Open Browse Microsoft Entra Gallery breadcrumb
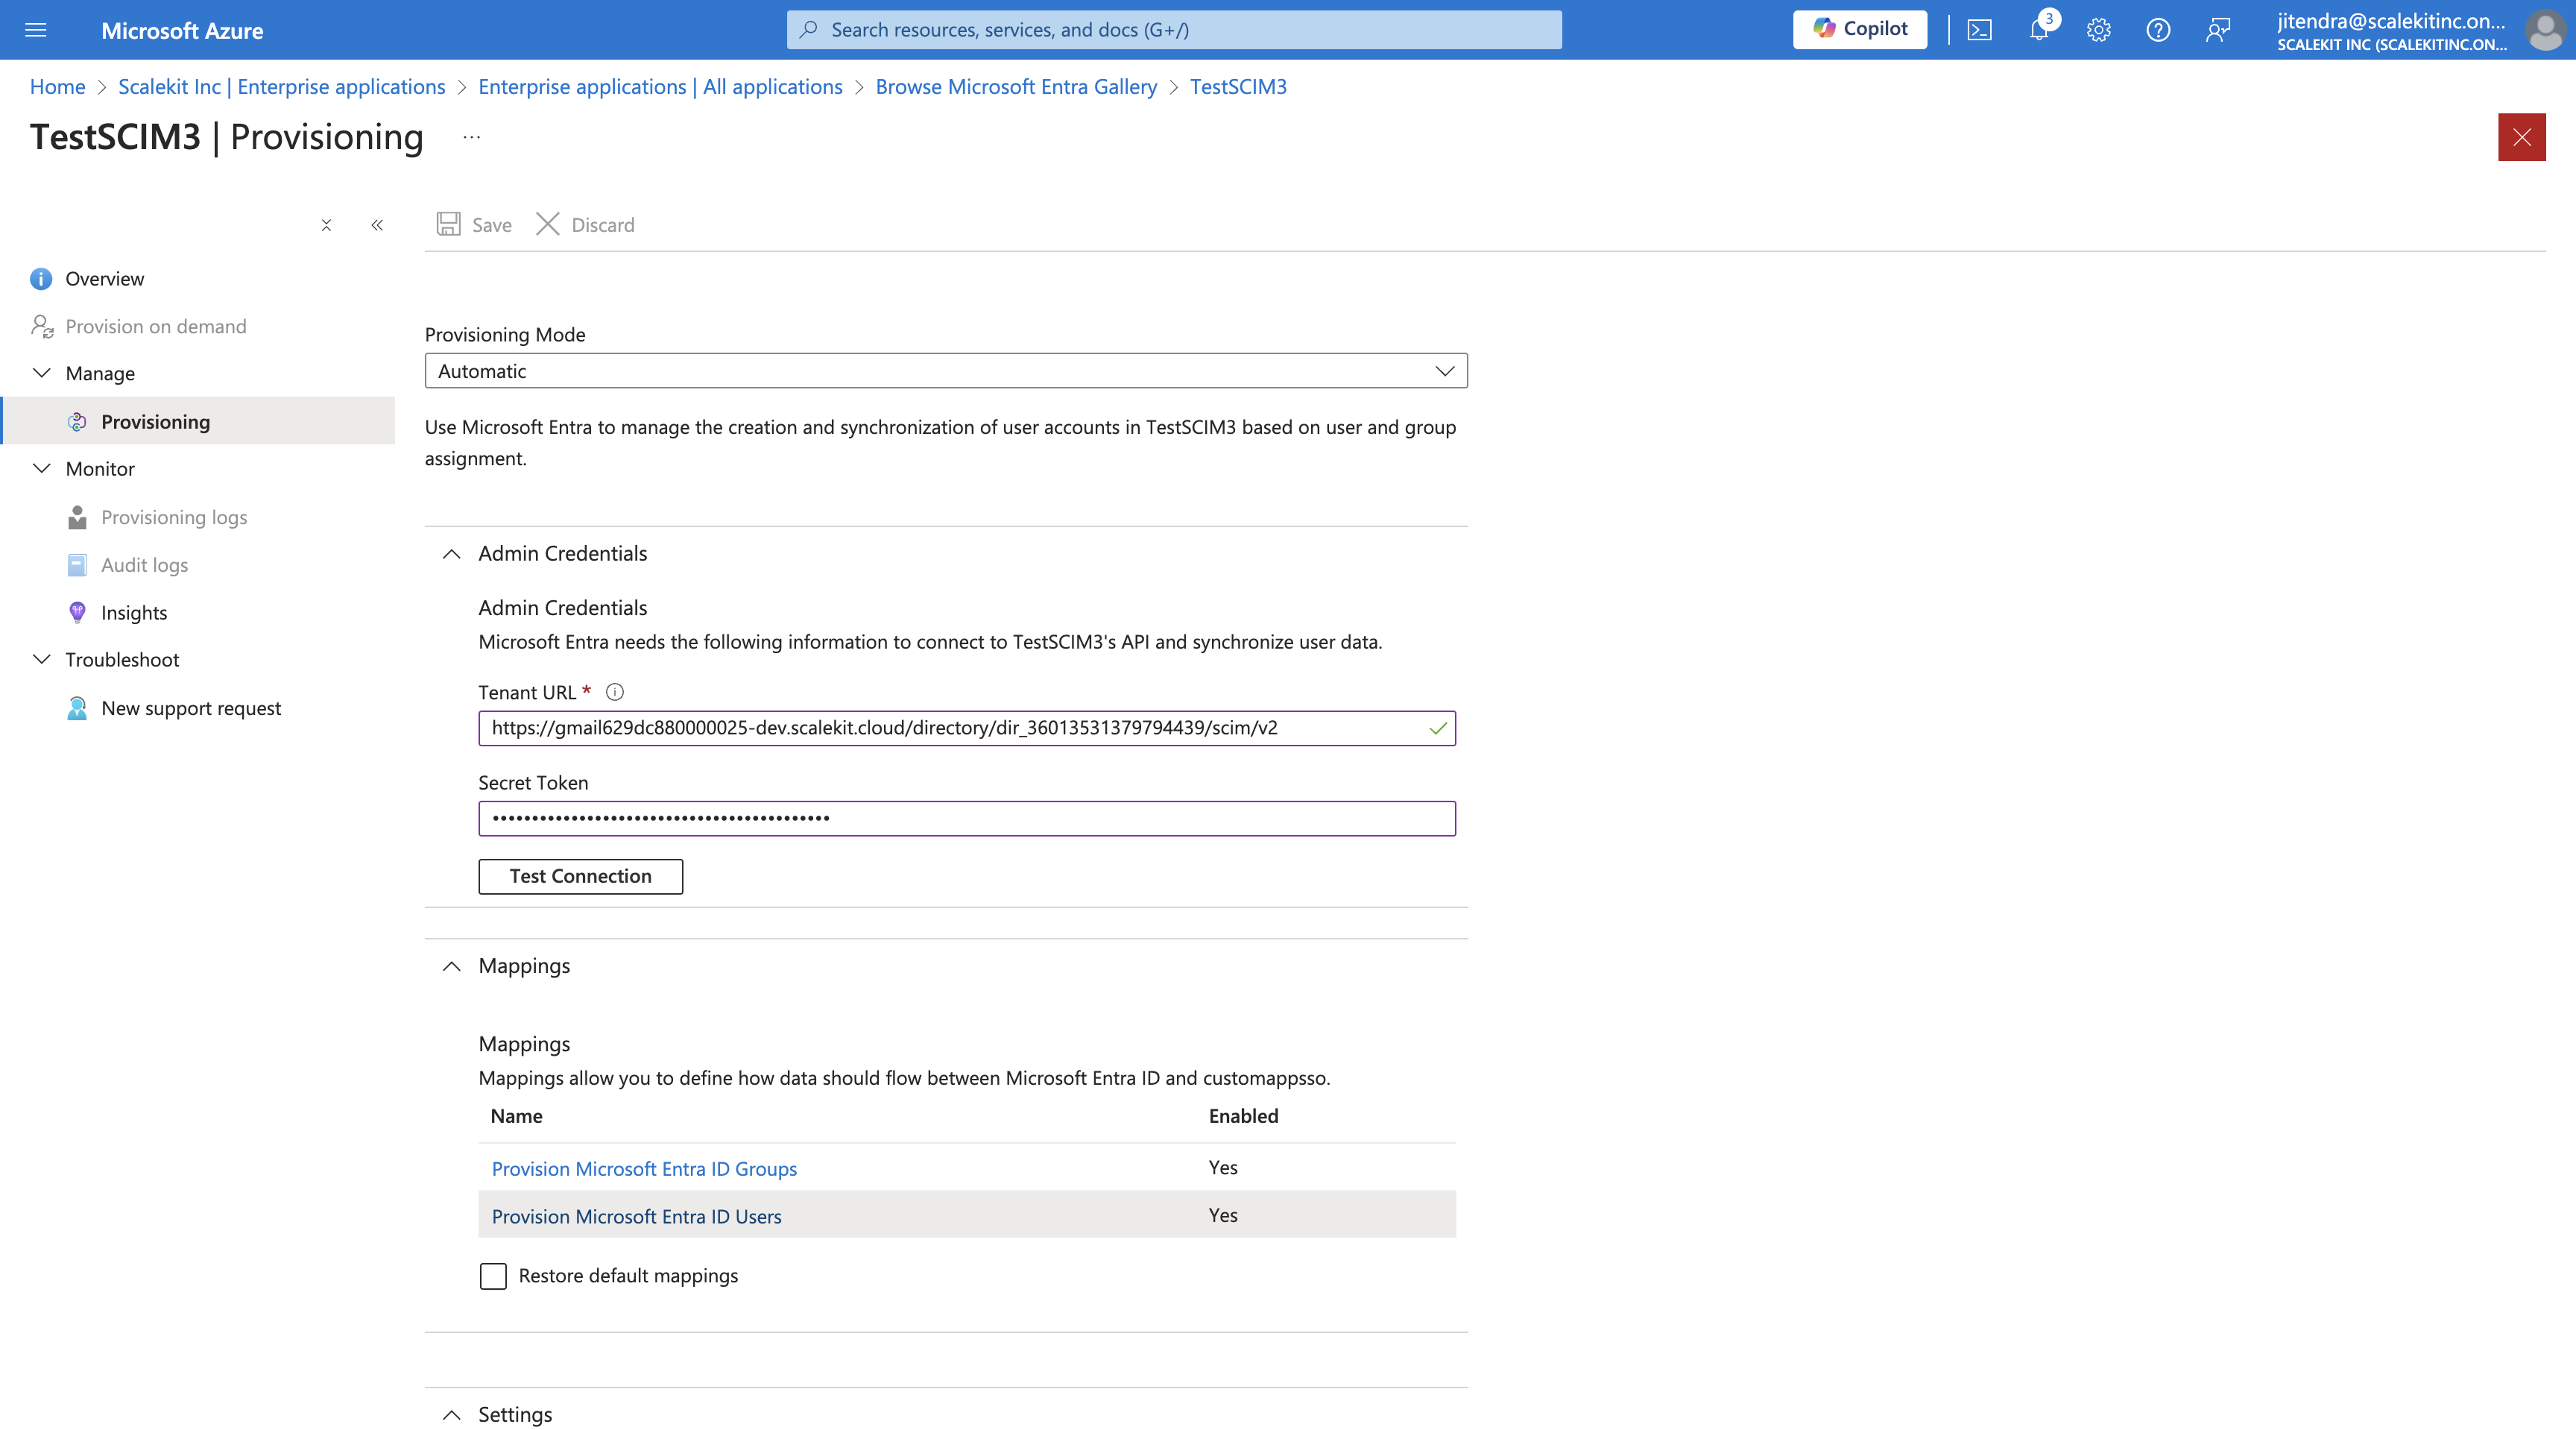 coord(1016,86)
